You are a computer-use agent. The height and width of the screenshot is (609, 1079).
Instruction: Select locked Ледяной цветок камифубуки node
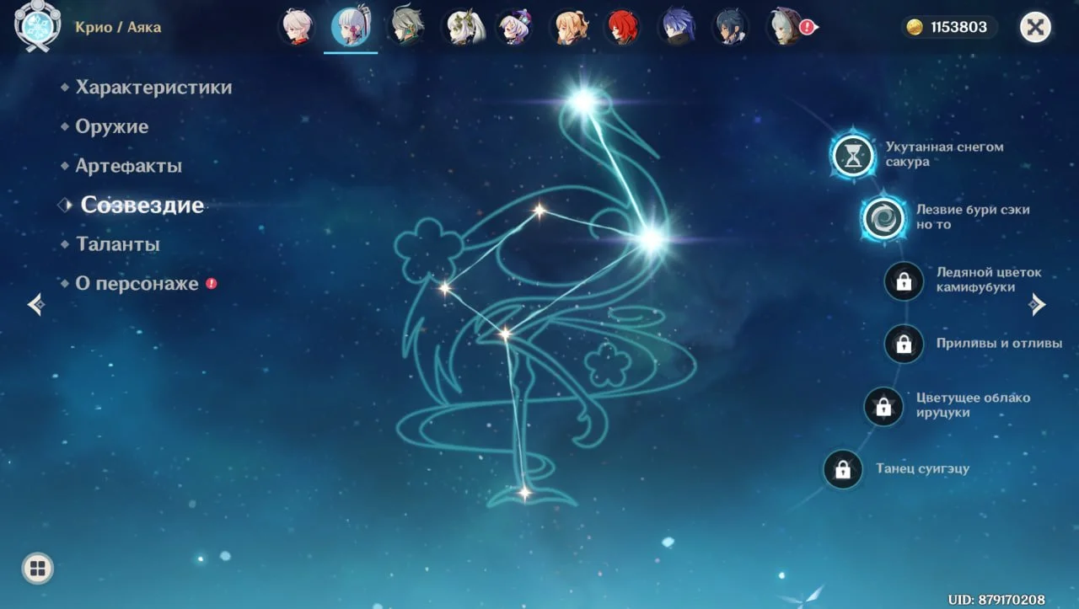904,280
